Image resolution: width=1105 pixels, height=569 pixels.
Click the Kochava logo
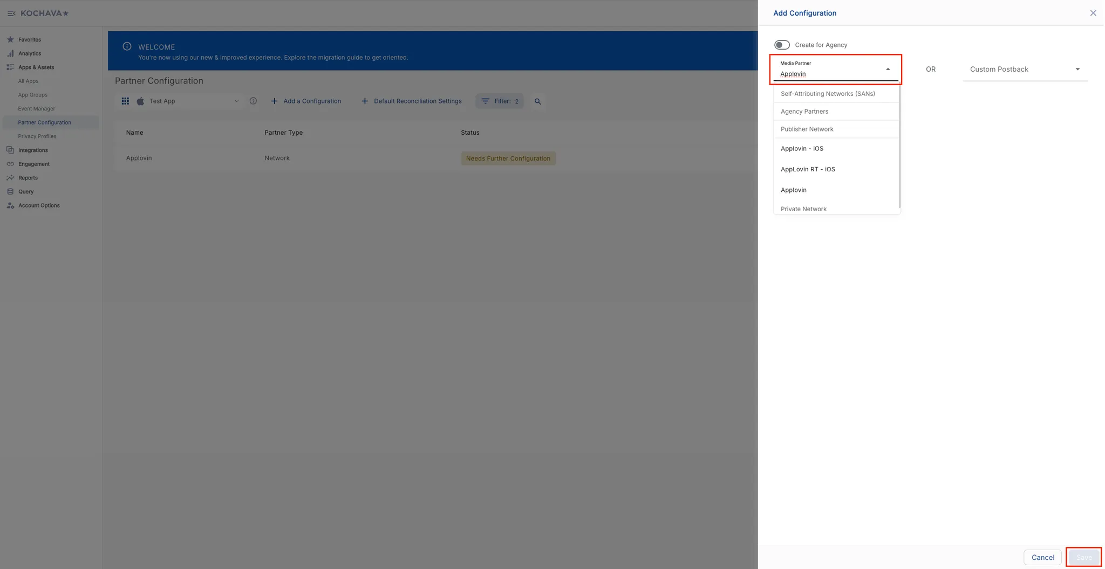tap(45, 13)
